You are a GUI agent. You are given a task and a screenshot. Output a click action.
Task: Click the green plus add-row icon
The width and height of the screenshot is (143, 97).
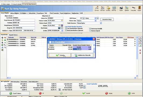[x=5, y=40]
